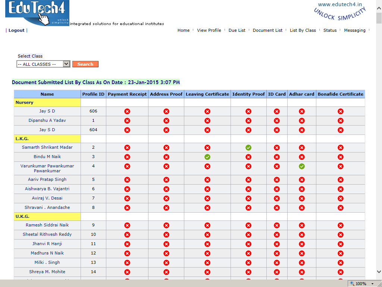The height and width of the screenshot is (287, 382).
Task: Click the Payment Receipt column header
Action: pos(127,94)
